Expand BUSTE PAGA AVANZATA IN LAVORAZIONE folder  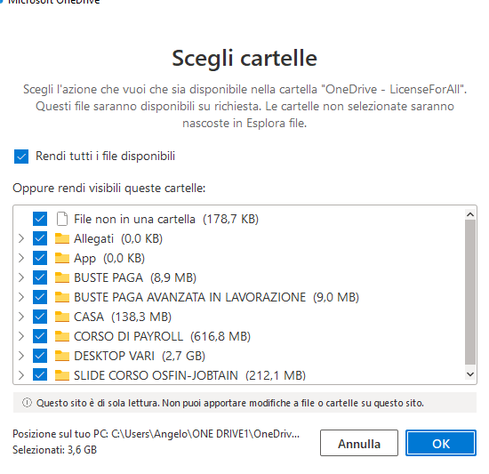point(21,297)
